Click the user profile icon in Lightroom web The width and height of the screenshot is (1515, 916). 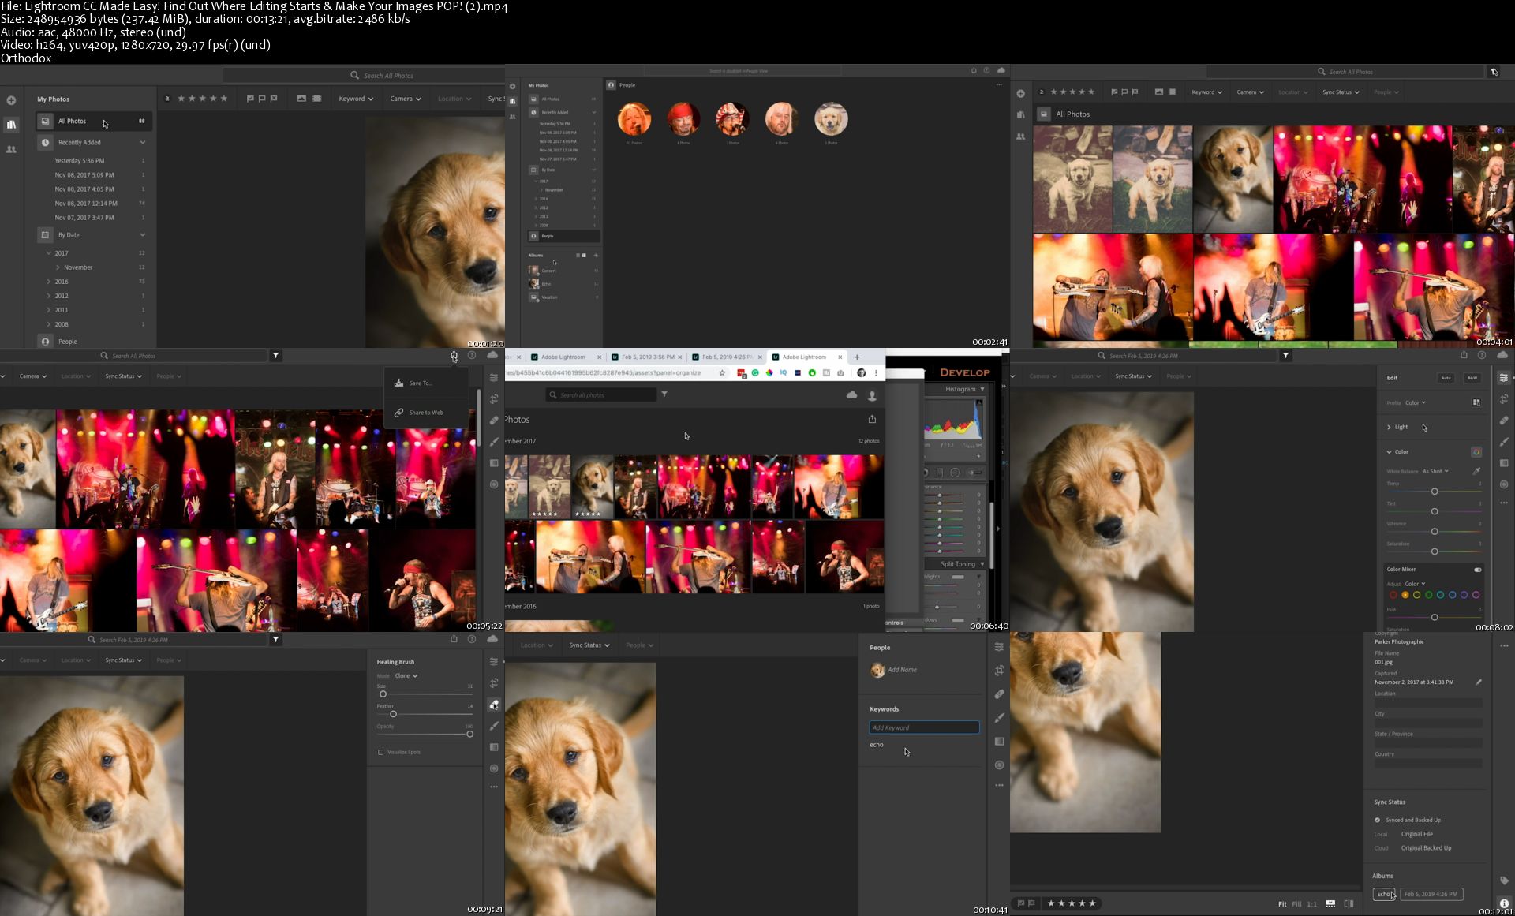click(x=873, y=395)
